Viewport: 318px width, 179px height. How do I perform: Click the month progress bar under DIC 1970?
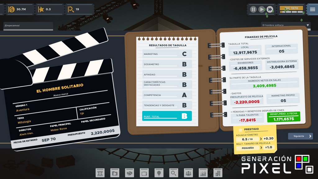[291, 12]
